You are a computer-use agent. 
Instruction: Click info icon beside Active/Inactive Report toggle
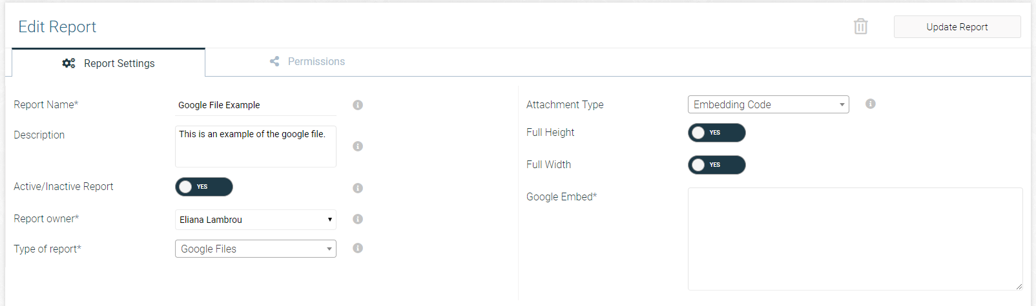358,188
